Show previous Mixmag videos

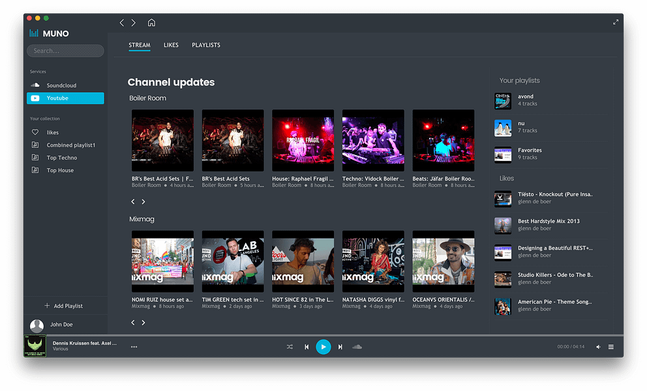coord(133,323)
